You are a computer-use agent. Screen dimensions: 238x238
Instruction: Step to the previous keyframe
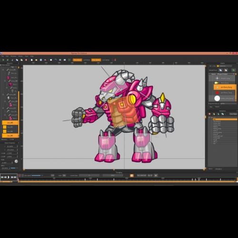[x=5, y=177]
